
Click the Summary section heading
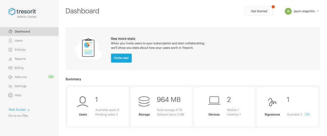pos(73,79)
